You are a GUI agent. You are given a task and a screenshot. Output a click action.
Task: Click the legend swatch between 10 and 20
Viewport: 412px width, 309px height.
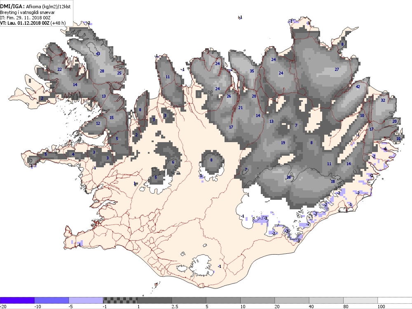(x=257, y=300)
